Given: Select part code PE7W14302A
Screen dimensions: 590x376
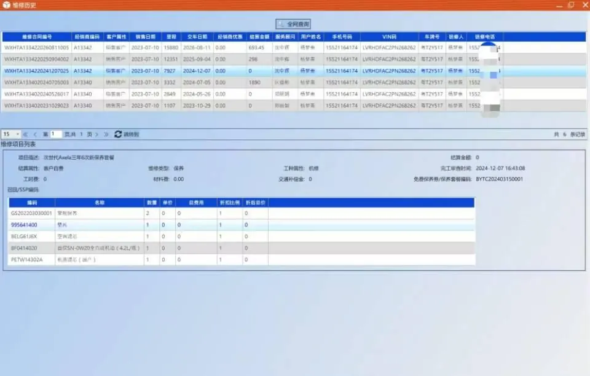Looking at the screenshot, I should point(26,260).
